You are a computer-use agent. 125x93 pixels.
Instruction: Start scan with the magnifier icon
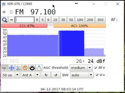(5, 20)
